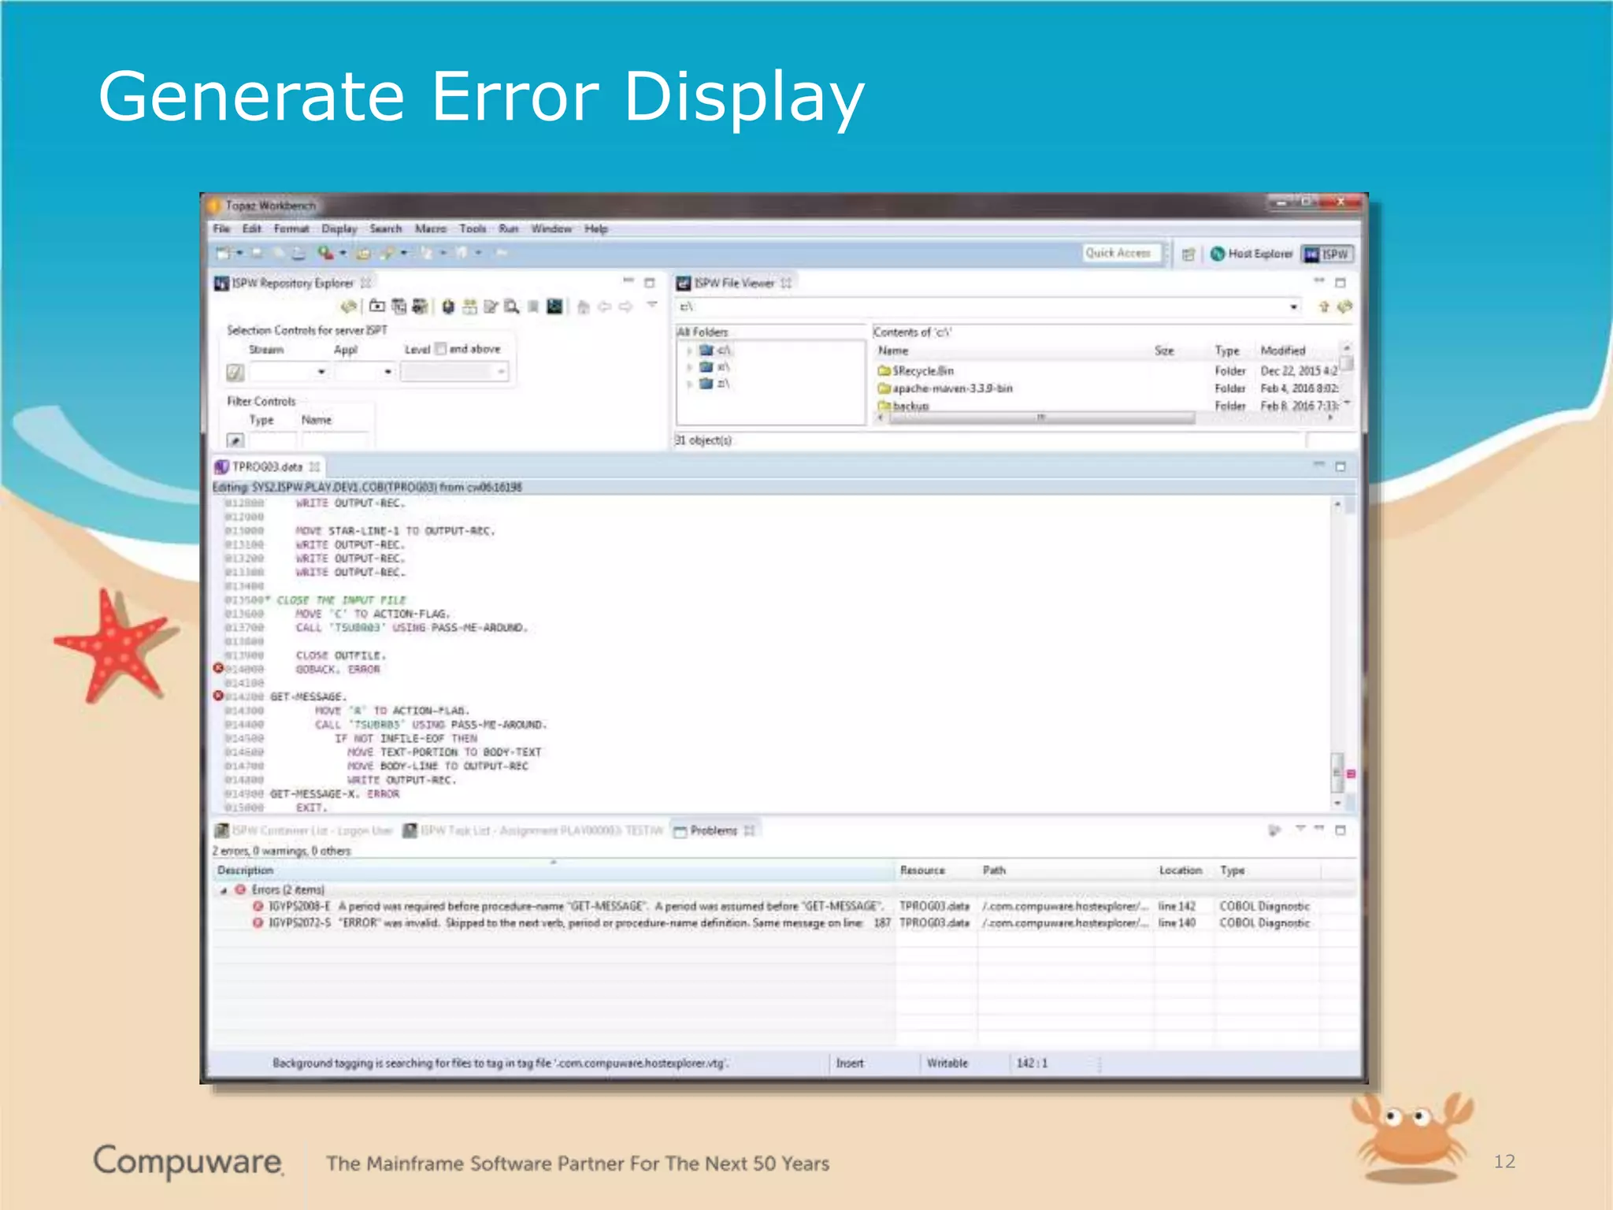Click the apply-selection icon under Stream
1613x1210 pixels.
235,372
